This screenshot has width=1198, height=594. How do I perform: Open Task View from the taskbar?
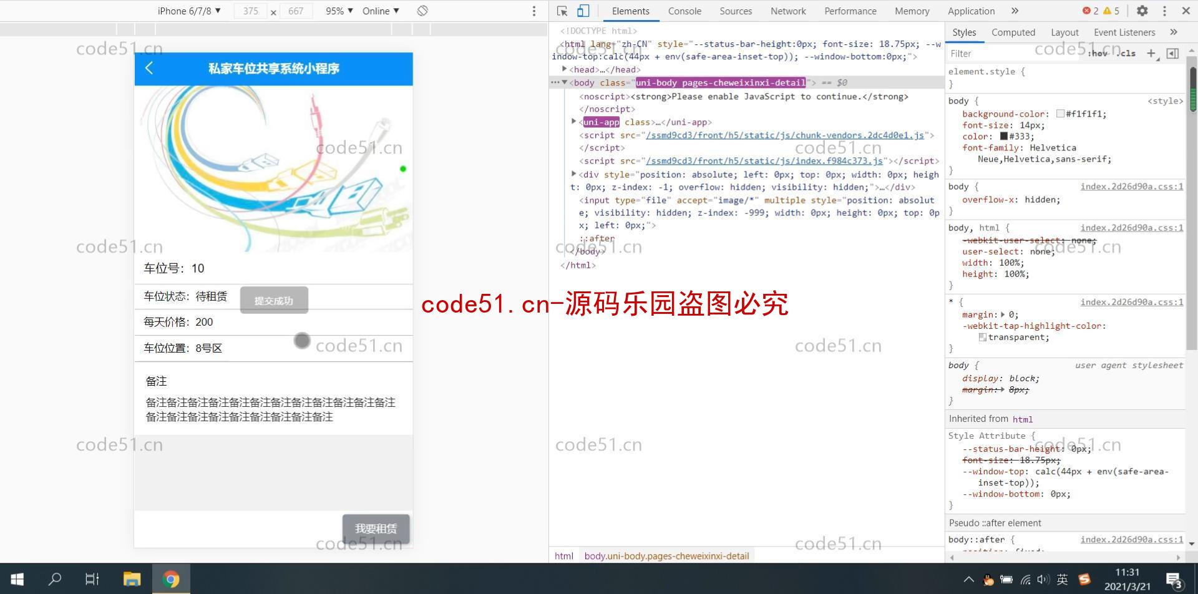coord(92,579)
